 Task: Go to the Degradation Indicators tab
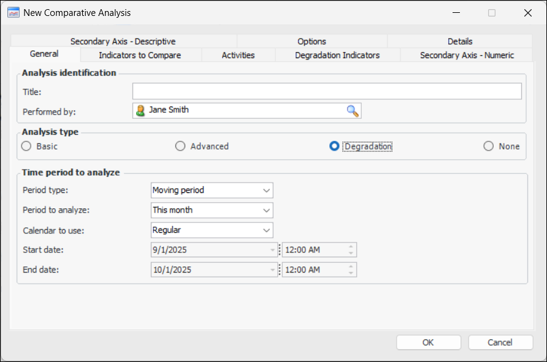coord(337,55)
